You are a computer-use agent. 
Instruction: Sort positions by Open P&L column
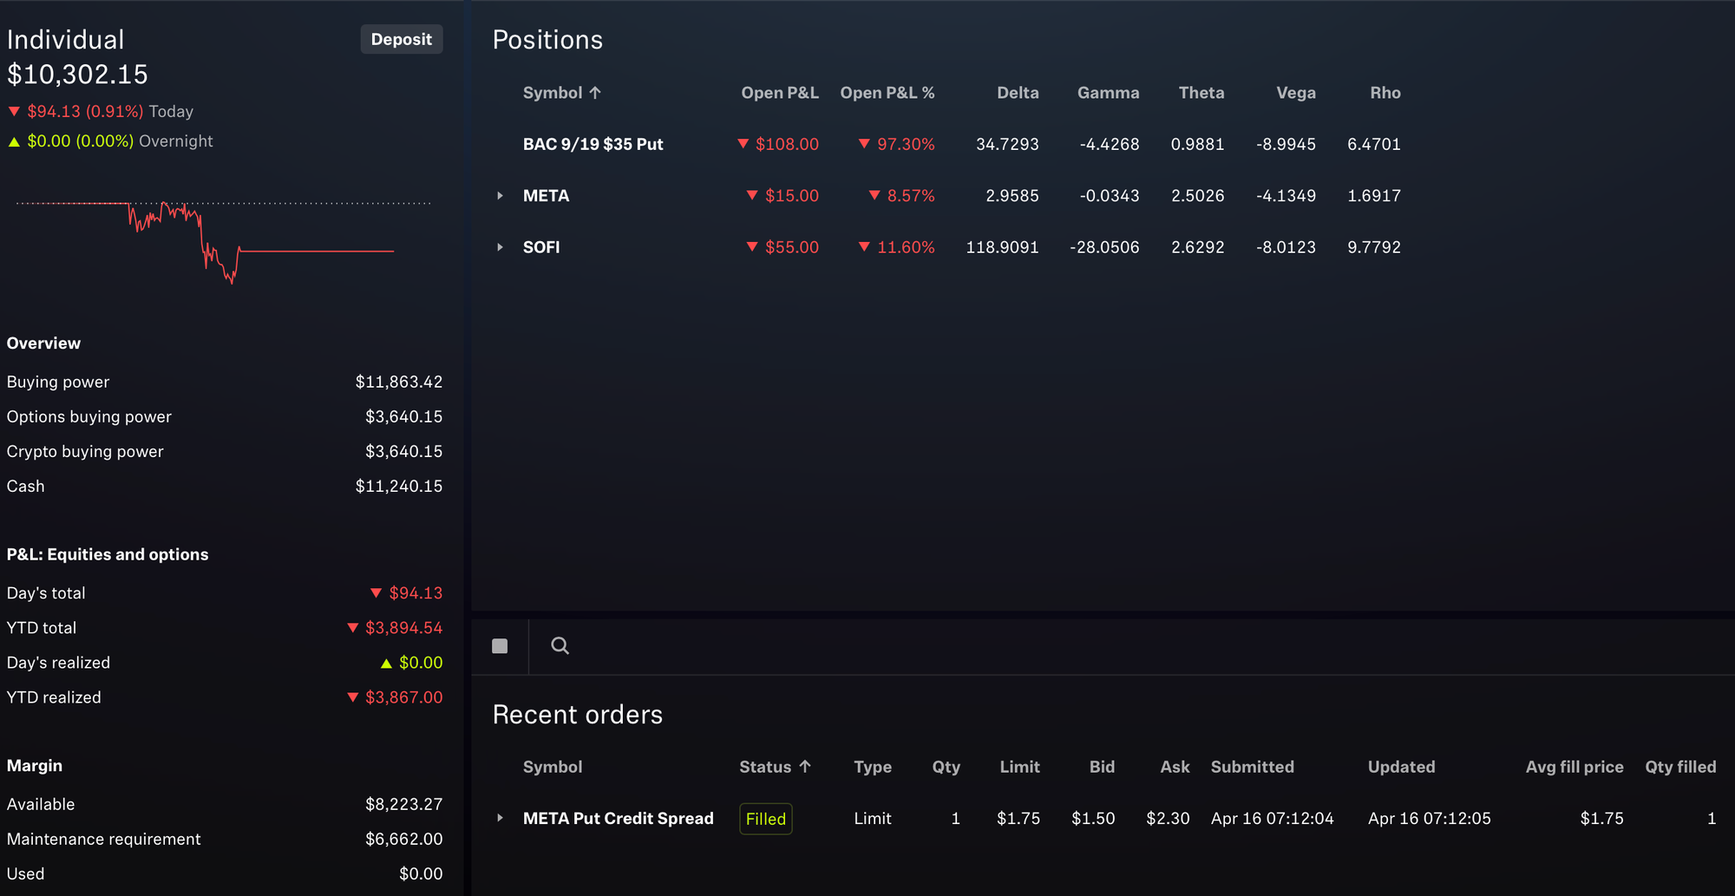[x=779, y=93]
